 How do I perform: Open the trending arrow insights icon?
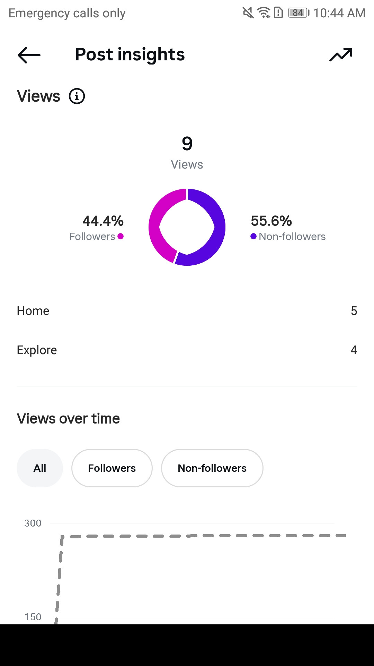click(x=341, y=55)
